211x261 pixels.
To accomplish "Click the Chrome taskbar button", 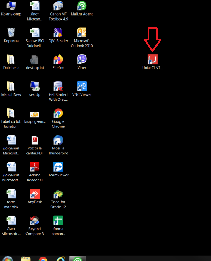I will [43, 259].
